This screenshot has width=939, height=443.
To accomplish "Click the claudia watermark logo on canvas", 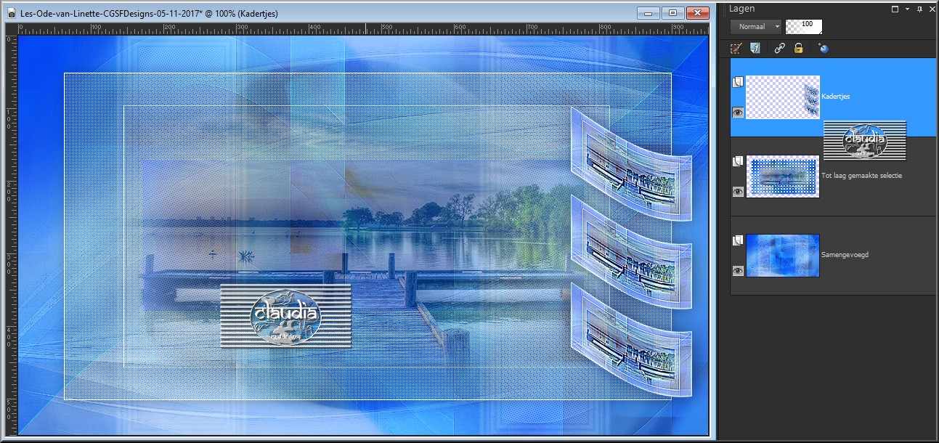I will [285, 317].
